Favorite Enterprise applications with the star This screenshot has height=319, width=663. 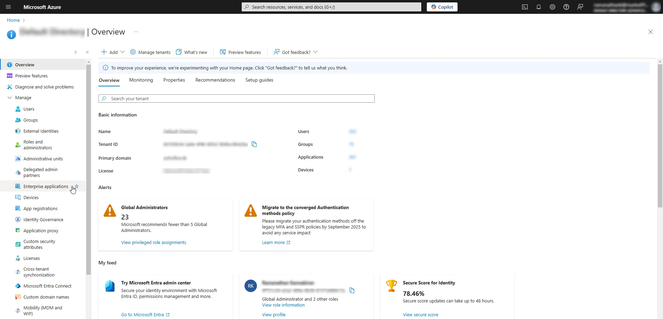(77, 186)
